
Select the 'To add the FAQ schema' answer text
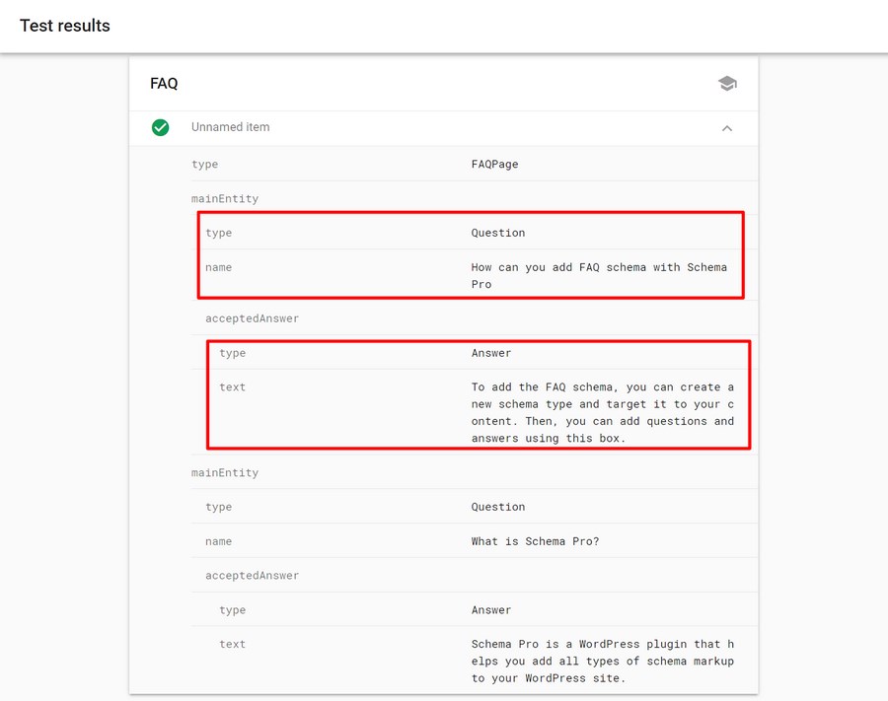(x=603, y=412)
